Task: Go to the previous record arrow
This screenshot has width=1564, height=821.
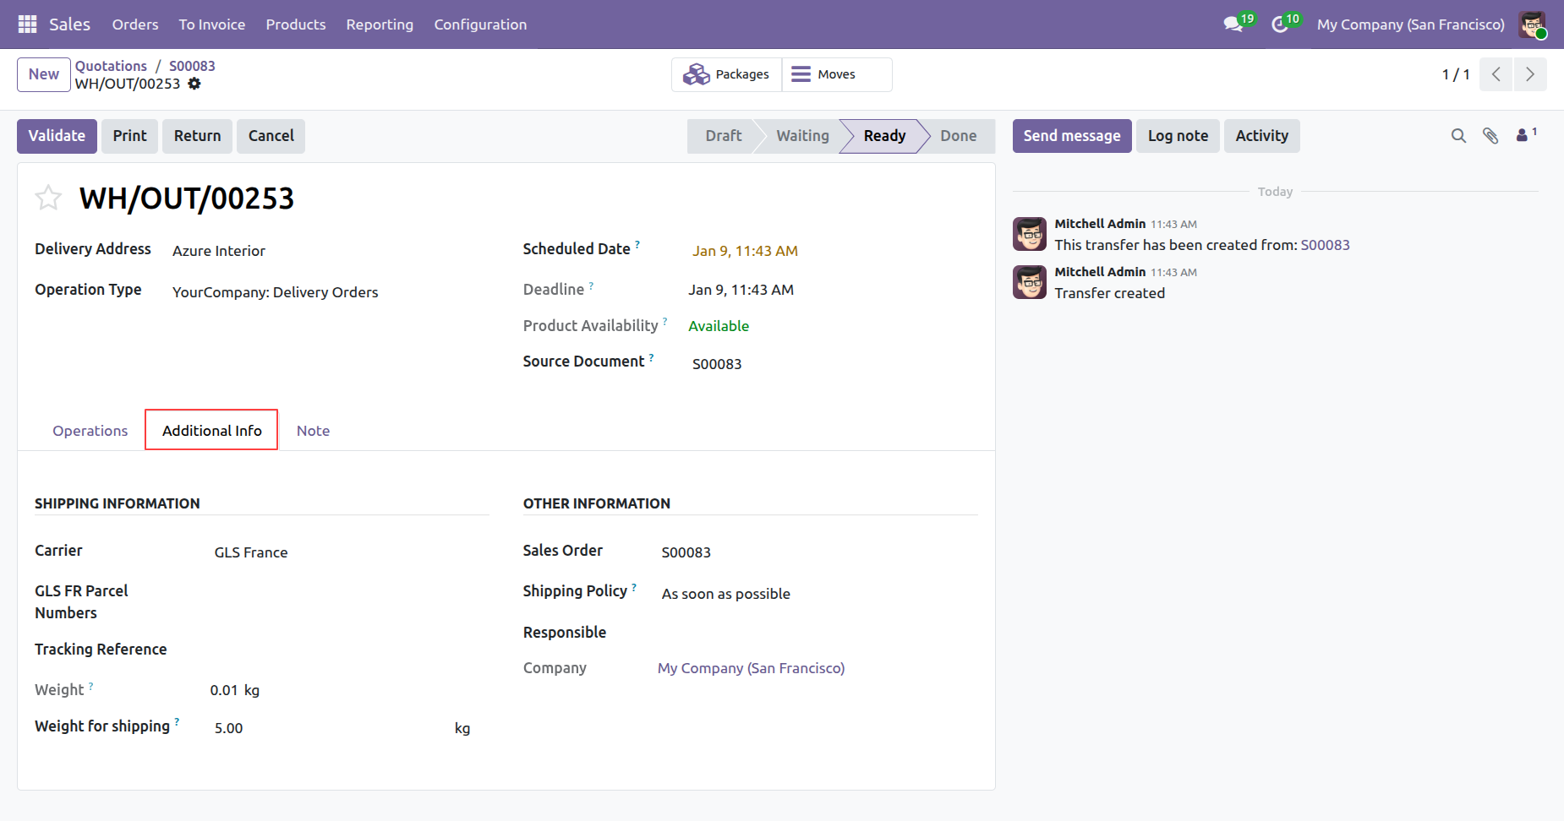Action: coord(1496,74)
